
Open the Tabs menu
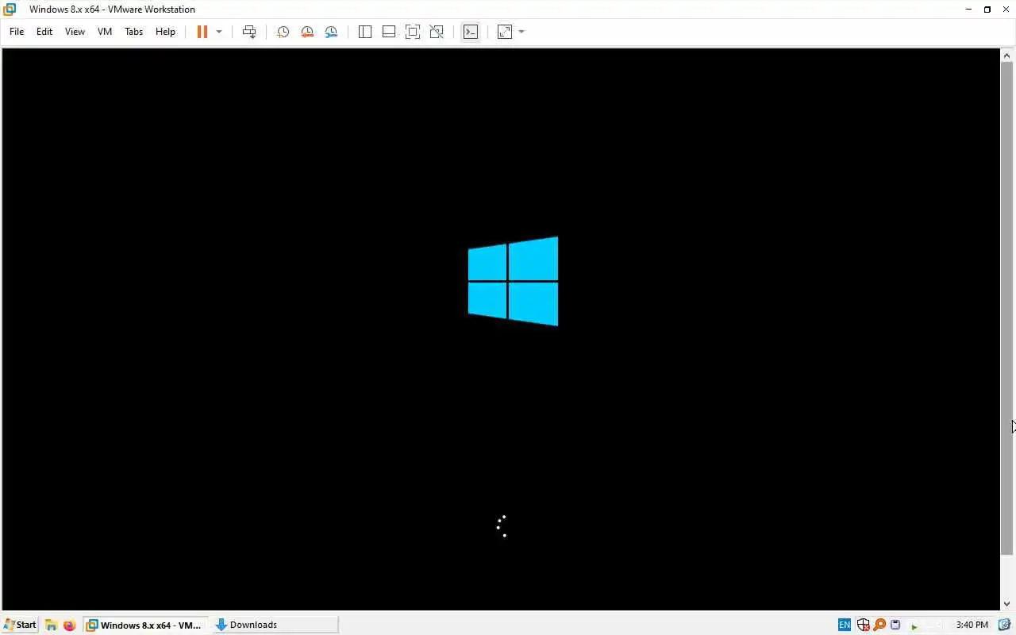(133, 32)
